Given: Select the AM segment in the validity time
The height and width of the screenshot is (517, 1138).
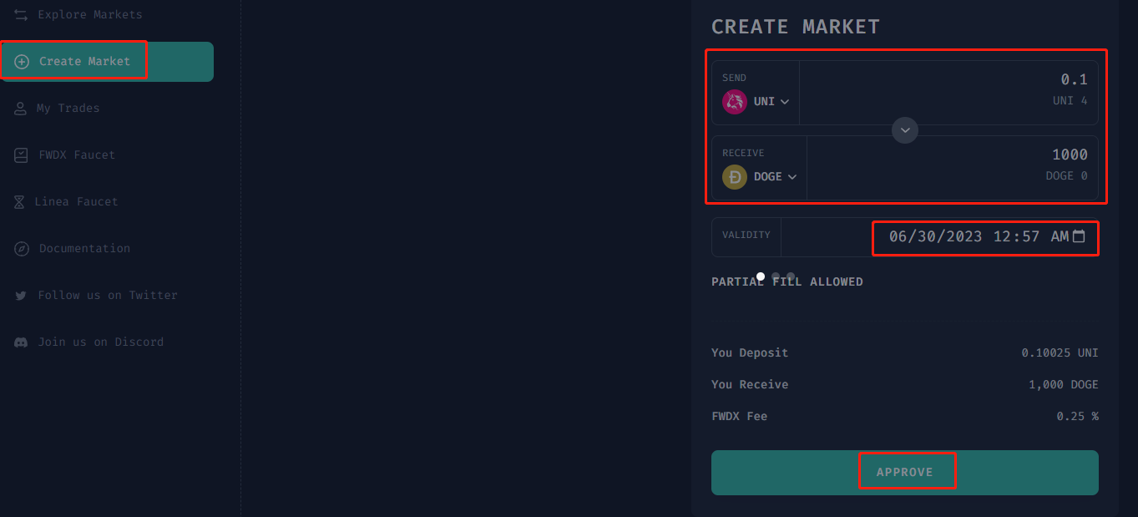Looking at the screenshot, I should click(x=1060, y=237).
